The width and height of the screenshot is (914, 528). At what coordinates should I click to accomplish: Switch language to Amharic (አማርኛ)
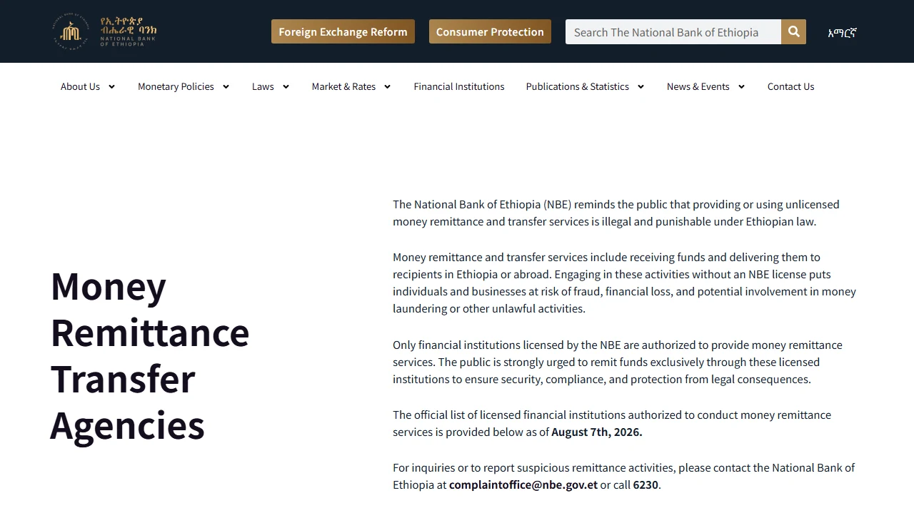842,32
